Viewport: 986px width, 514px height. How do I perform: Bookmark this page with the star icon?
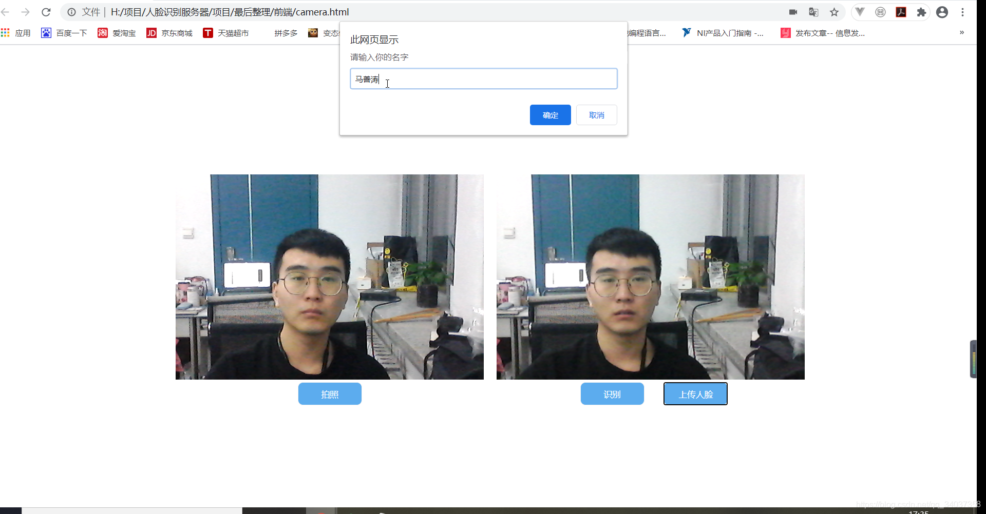834,12
